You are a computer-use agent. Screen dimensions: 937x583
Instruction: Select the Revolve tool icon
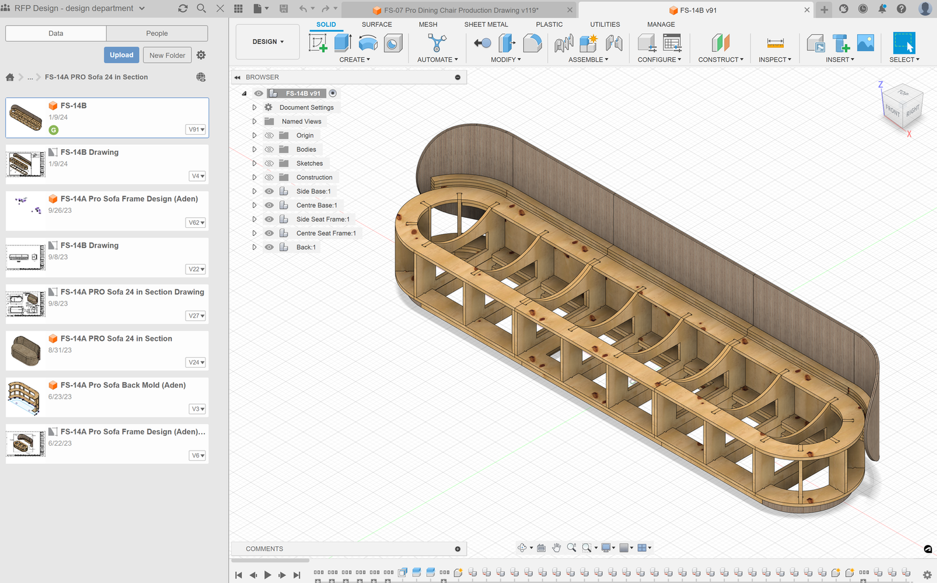coord(368,43)
